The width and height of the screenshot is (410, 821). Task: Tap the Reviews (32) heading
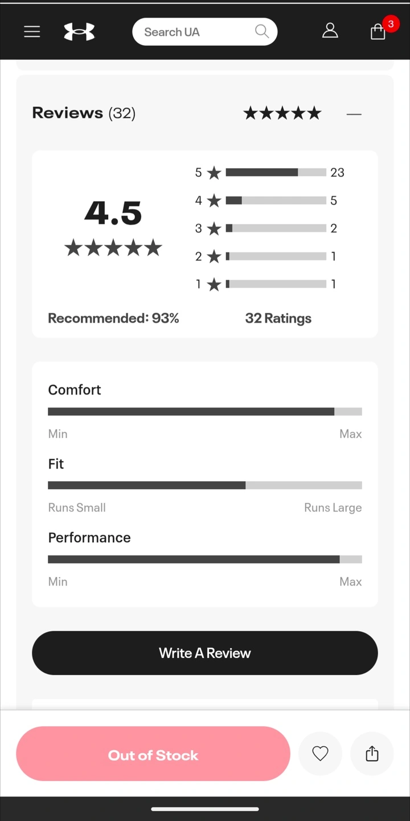[x=84, y=113]
